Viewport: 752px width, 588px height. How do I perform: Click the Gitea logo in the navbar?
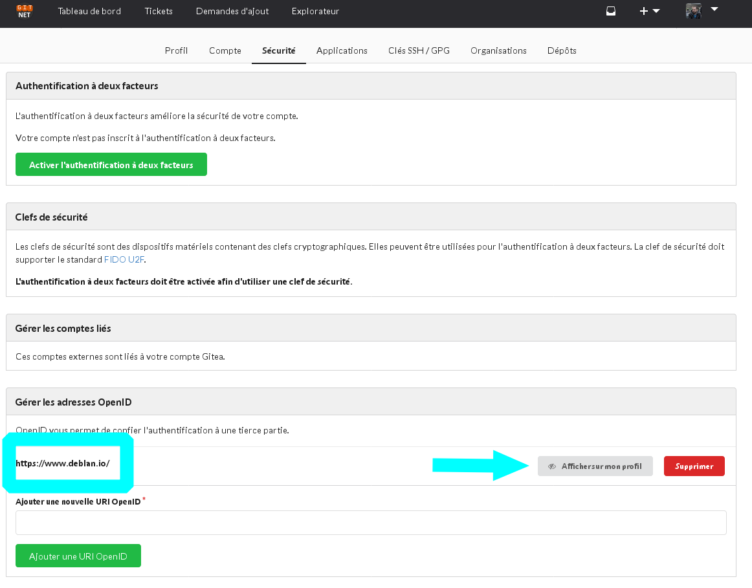click(25, 11)
